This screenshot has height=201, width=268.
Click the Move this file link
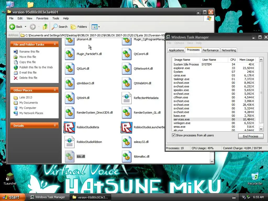pos(27,57)
